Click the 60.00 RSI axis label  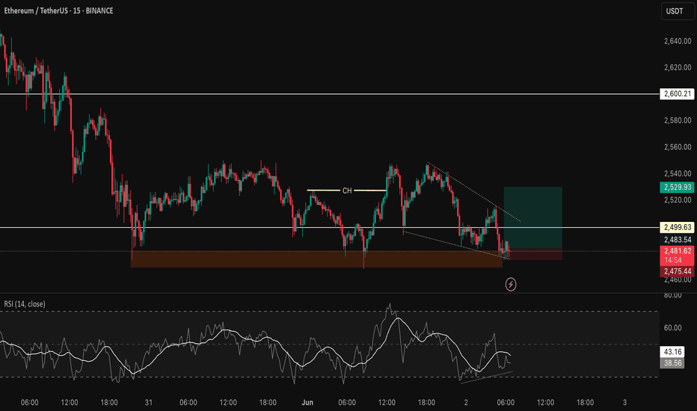click(x=672, y=328)
